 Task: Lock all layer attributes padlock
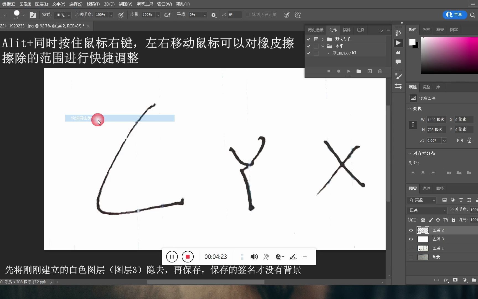(x=453, y=220)
